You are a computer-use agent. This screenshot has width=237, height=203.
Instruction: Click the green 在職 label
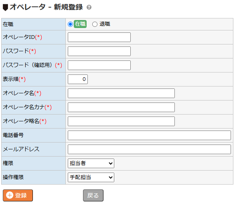80,24
